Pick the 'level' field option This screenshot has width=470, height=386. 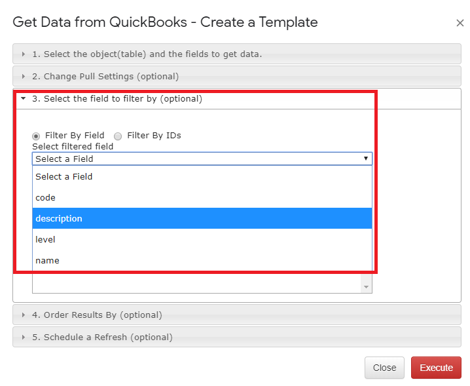(202, 239)
